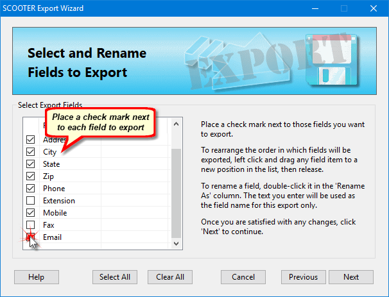389x297 pixels.
Task: Click Clear All to uncheck fields
Action: pos(170,277)
